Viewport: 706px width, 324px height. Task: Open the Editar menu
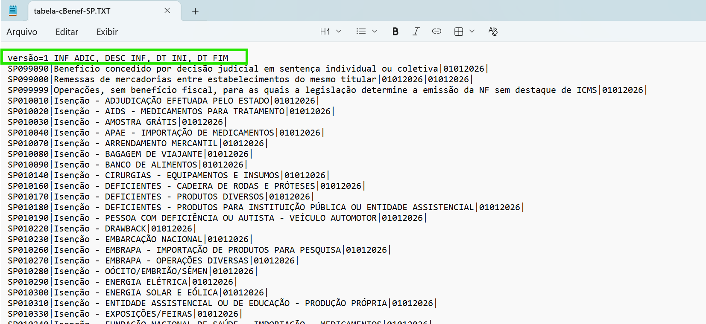[67, 32]
